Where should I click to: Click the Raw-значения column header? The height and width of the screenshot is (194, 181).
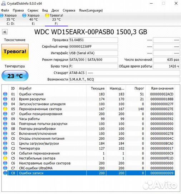[x=160, y=88]
